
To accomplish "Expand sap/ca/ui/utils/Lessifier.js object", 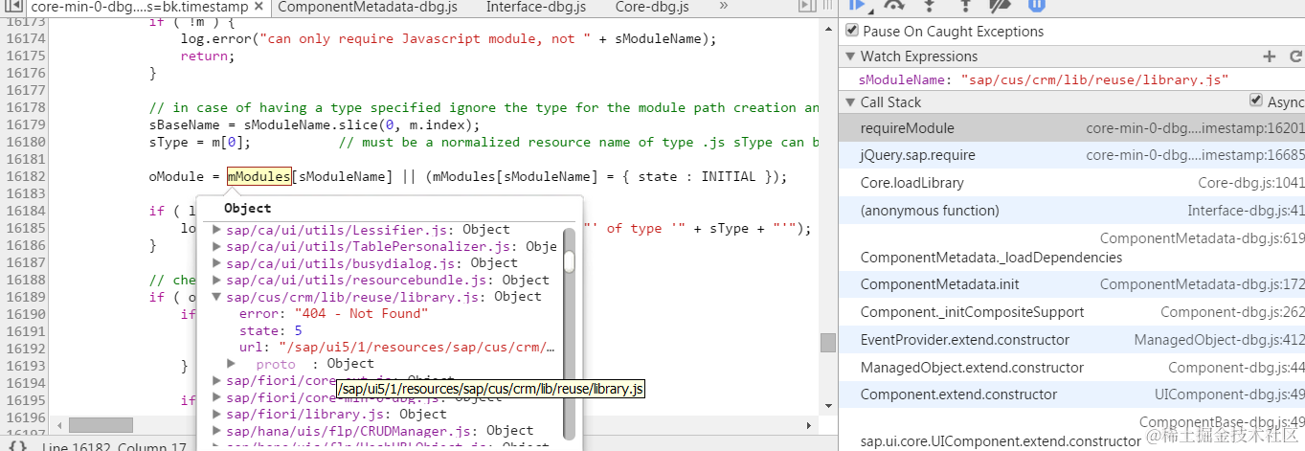I will click(217, 230).
